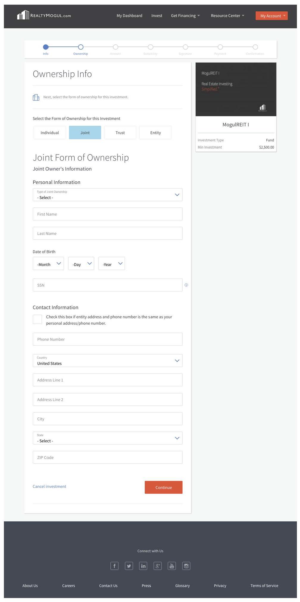Click the Ownership step in progress bar
Viewport: 300px width, 602px height.
(x=81, y=47)
